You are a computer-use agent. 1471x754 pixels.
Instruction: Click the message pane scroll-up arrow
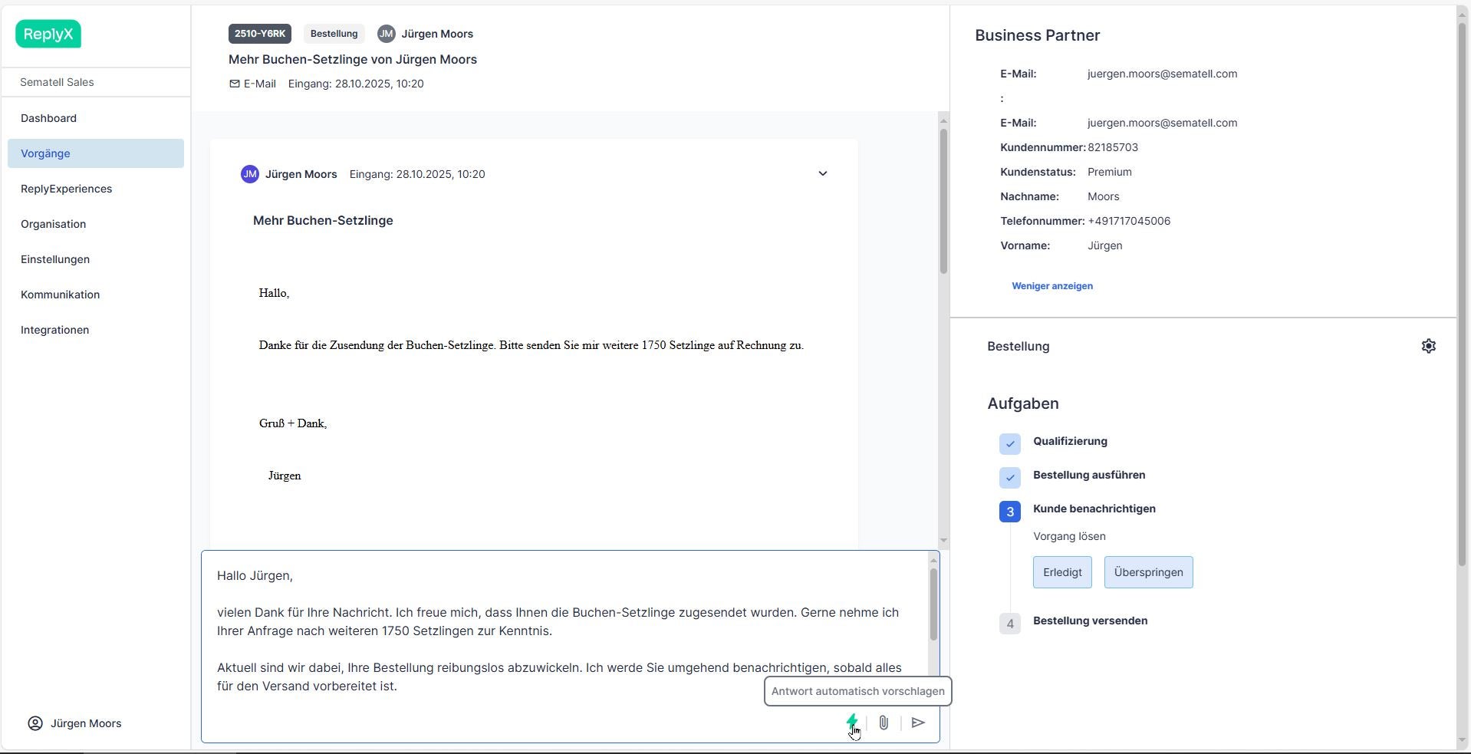(943, 120)
